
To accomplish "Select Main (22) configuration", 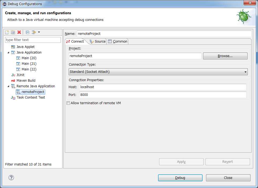I will coord(29,69).
